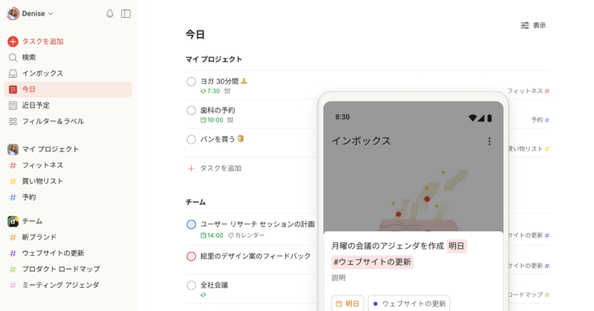Open the ウェブサイトの更新 project chip in phone
Viewport: 594px width, 311px height.
pos(409,304)
